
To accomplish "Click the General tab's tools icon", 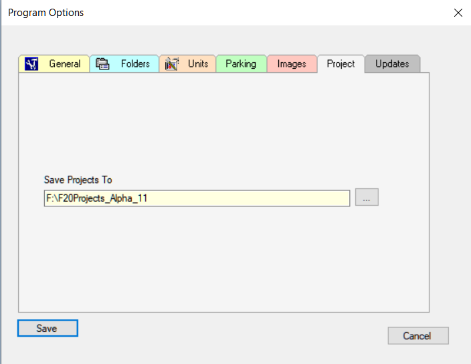I will 31,64.
